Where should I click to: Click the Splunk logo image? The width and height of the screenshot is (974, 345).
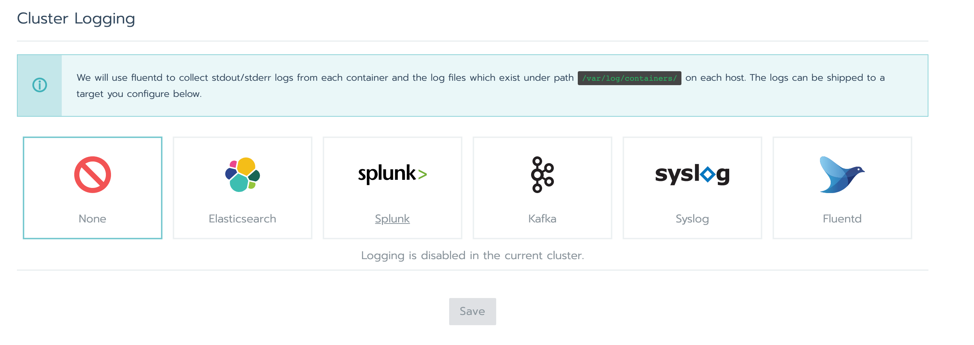click(x=392, y=174)
